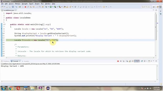
Task: Open the Search menu
Action: pyautogui.click(x=31, y=4)
